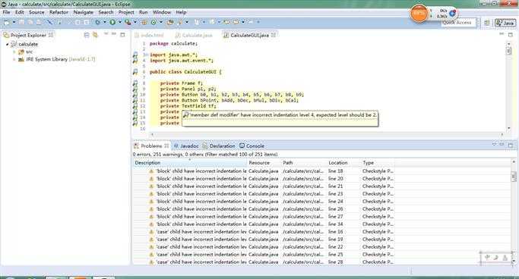The height and width of the screenshot is (279, 519).
Task: Click the External Tools run icon
Action: tap(128, 22)
